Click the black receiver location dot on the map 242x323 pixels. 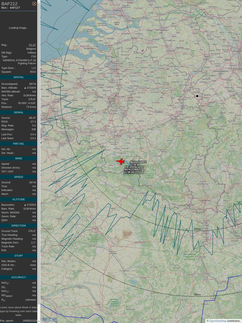point(197,96)
